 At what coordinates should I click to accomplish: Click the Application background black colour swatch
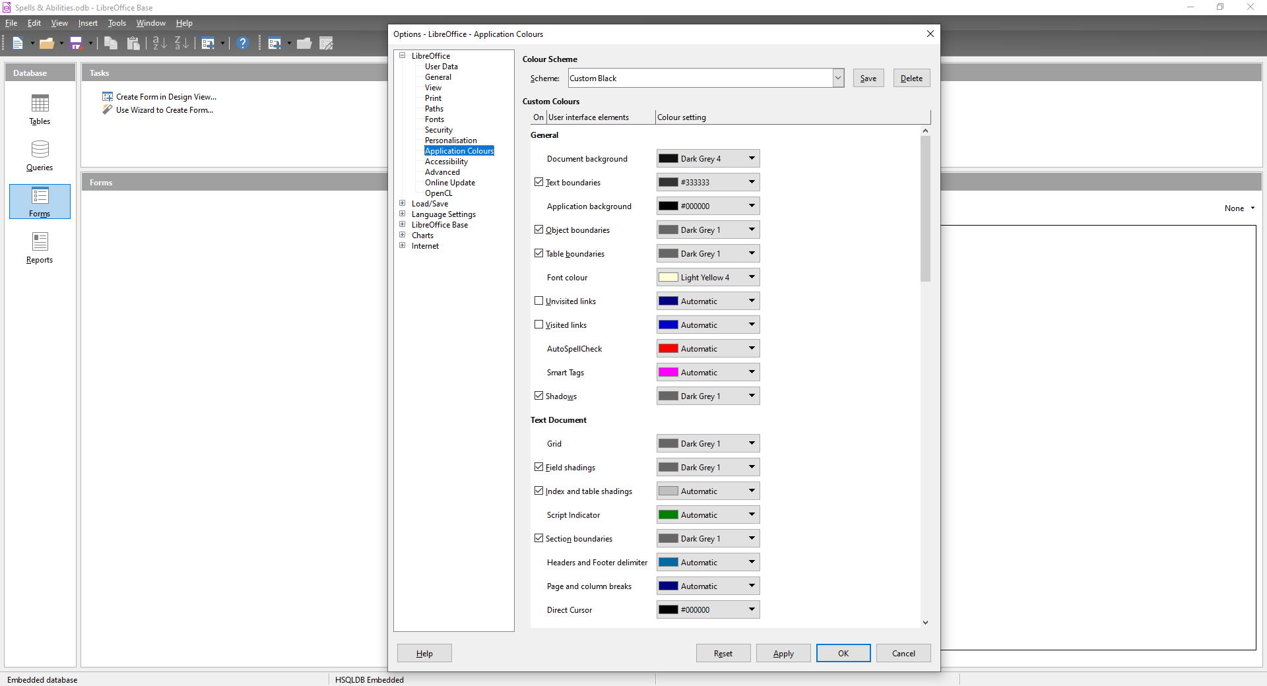(x=668, y=206)
